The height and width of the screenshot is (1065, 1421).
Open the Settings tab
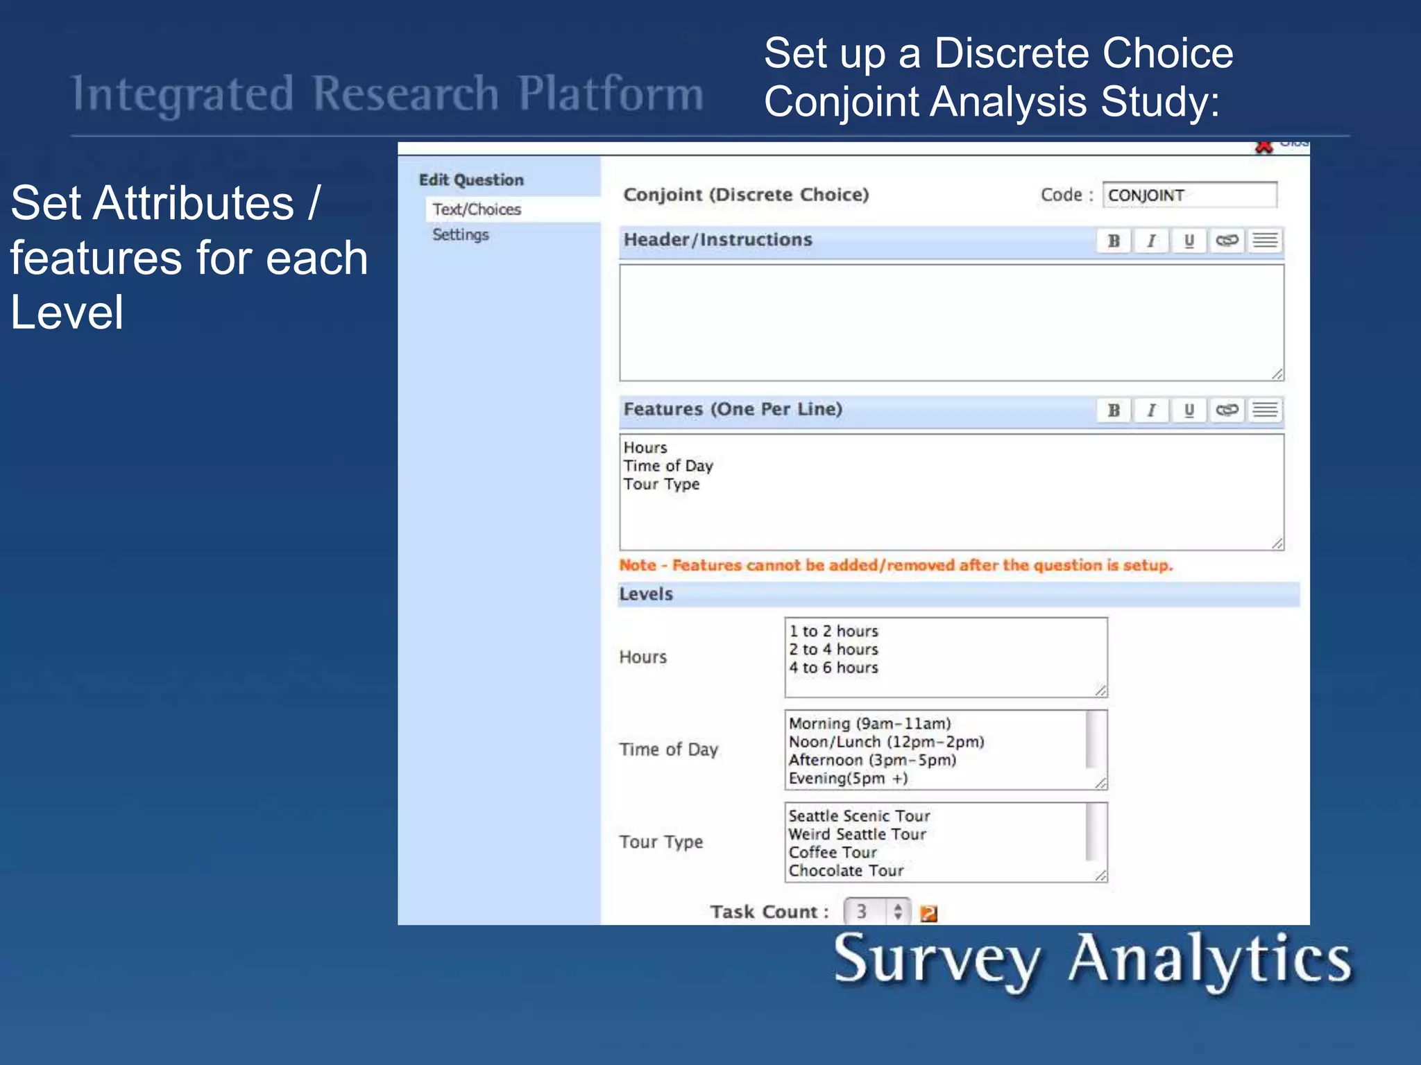pos(461,235)
